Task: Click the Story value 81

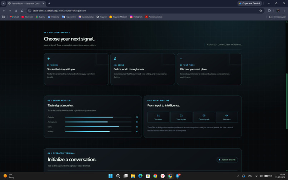Action: click(137, 127)
